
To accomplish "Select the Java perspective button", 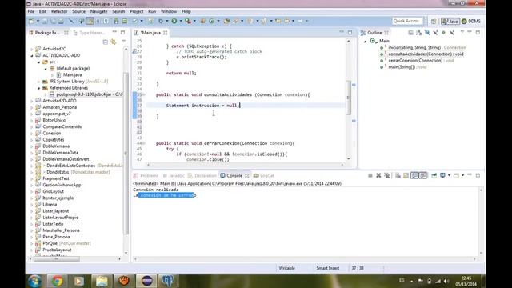I will (x=450, y=22).
